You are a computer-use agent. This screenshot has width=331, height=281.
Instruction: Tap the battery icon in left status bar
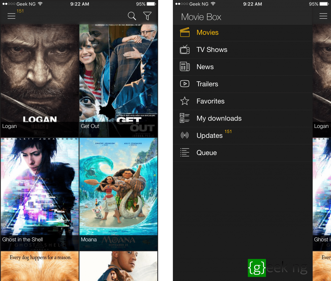[x=151, y=4]
